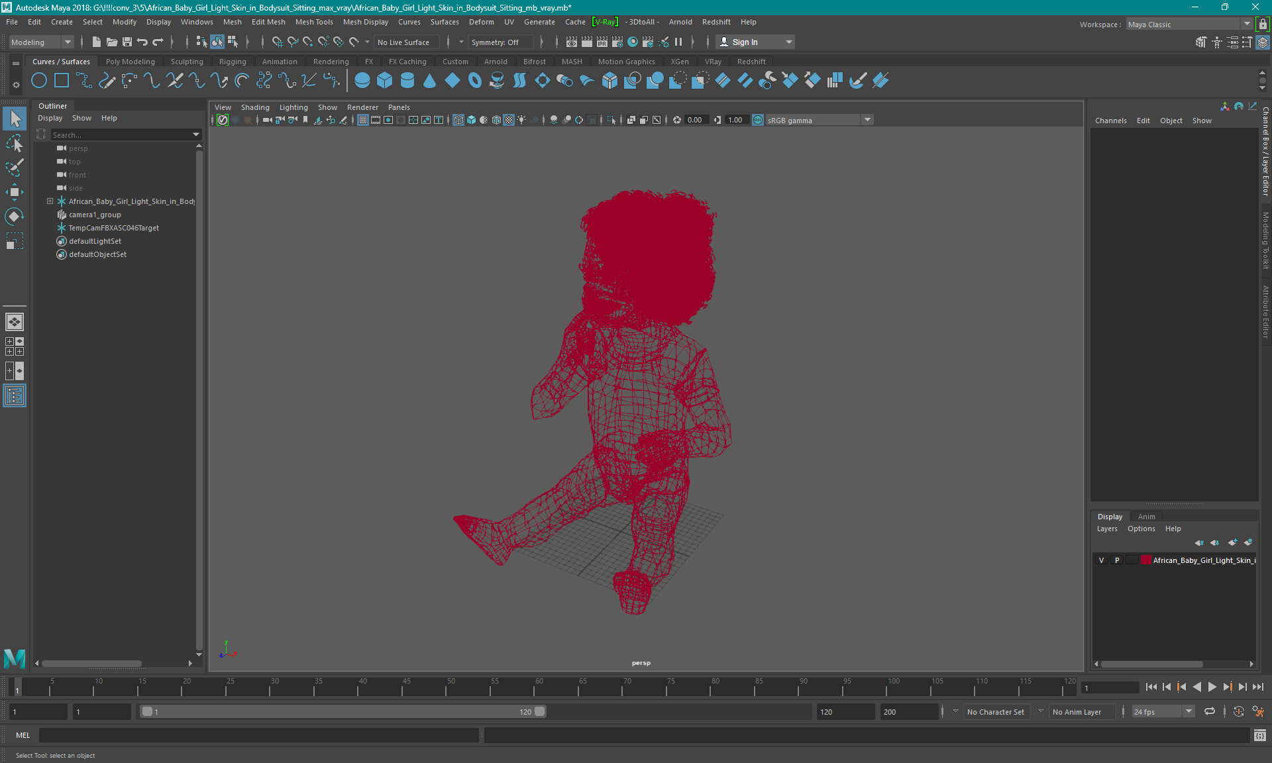Toggle snap to curves icon
This screenshot has height=763, width=1272.
[x=293, y=42]
